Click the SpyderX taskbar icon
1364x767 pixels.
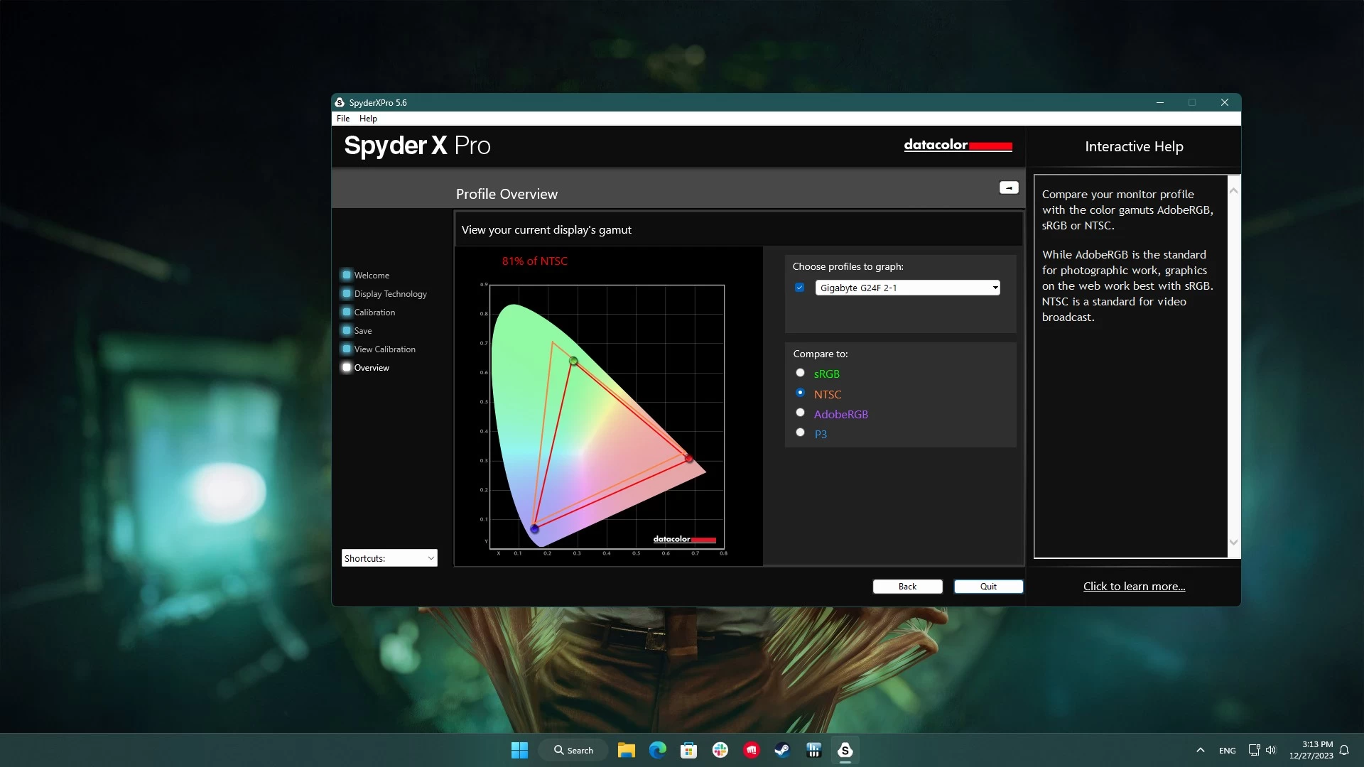pos(845,750)
